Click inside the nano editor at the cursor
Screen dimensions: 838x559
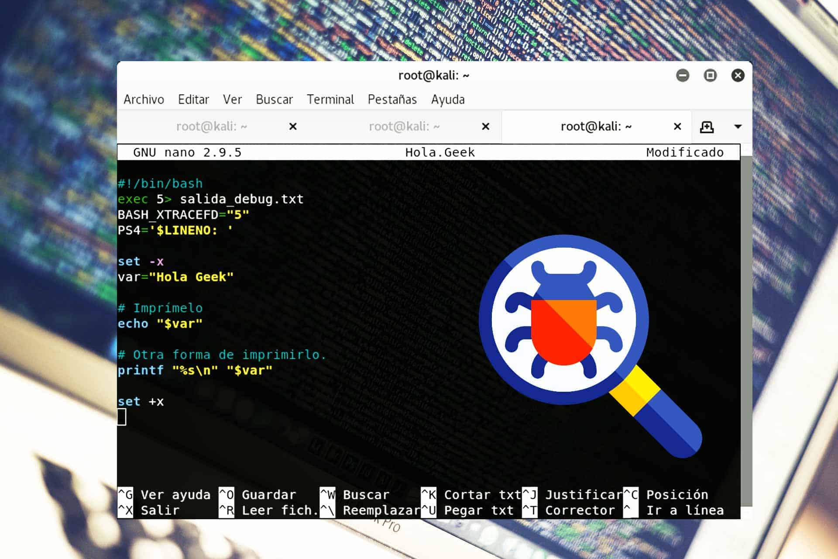coord(122,418)
